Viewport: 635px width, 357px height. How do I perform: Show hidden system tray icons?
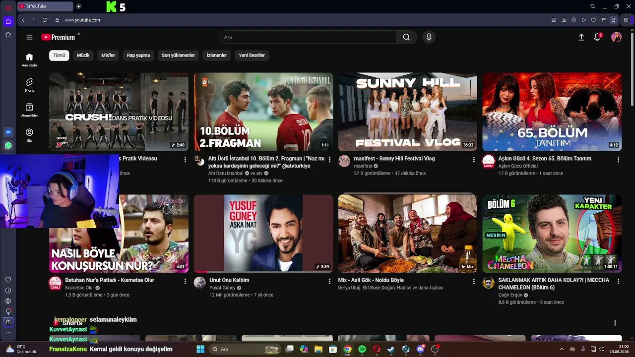562,350
